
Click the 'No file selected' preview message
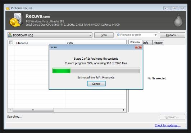coord(157,78)
